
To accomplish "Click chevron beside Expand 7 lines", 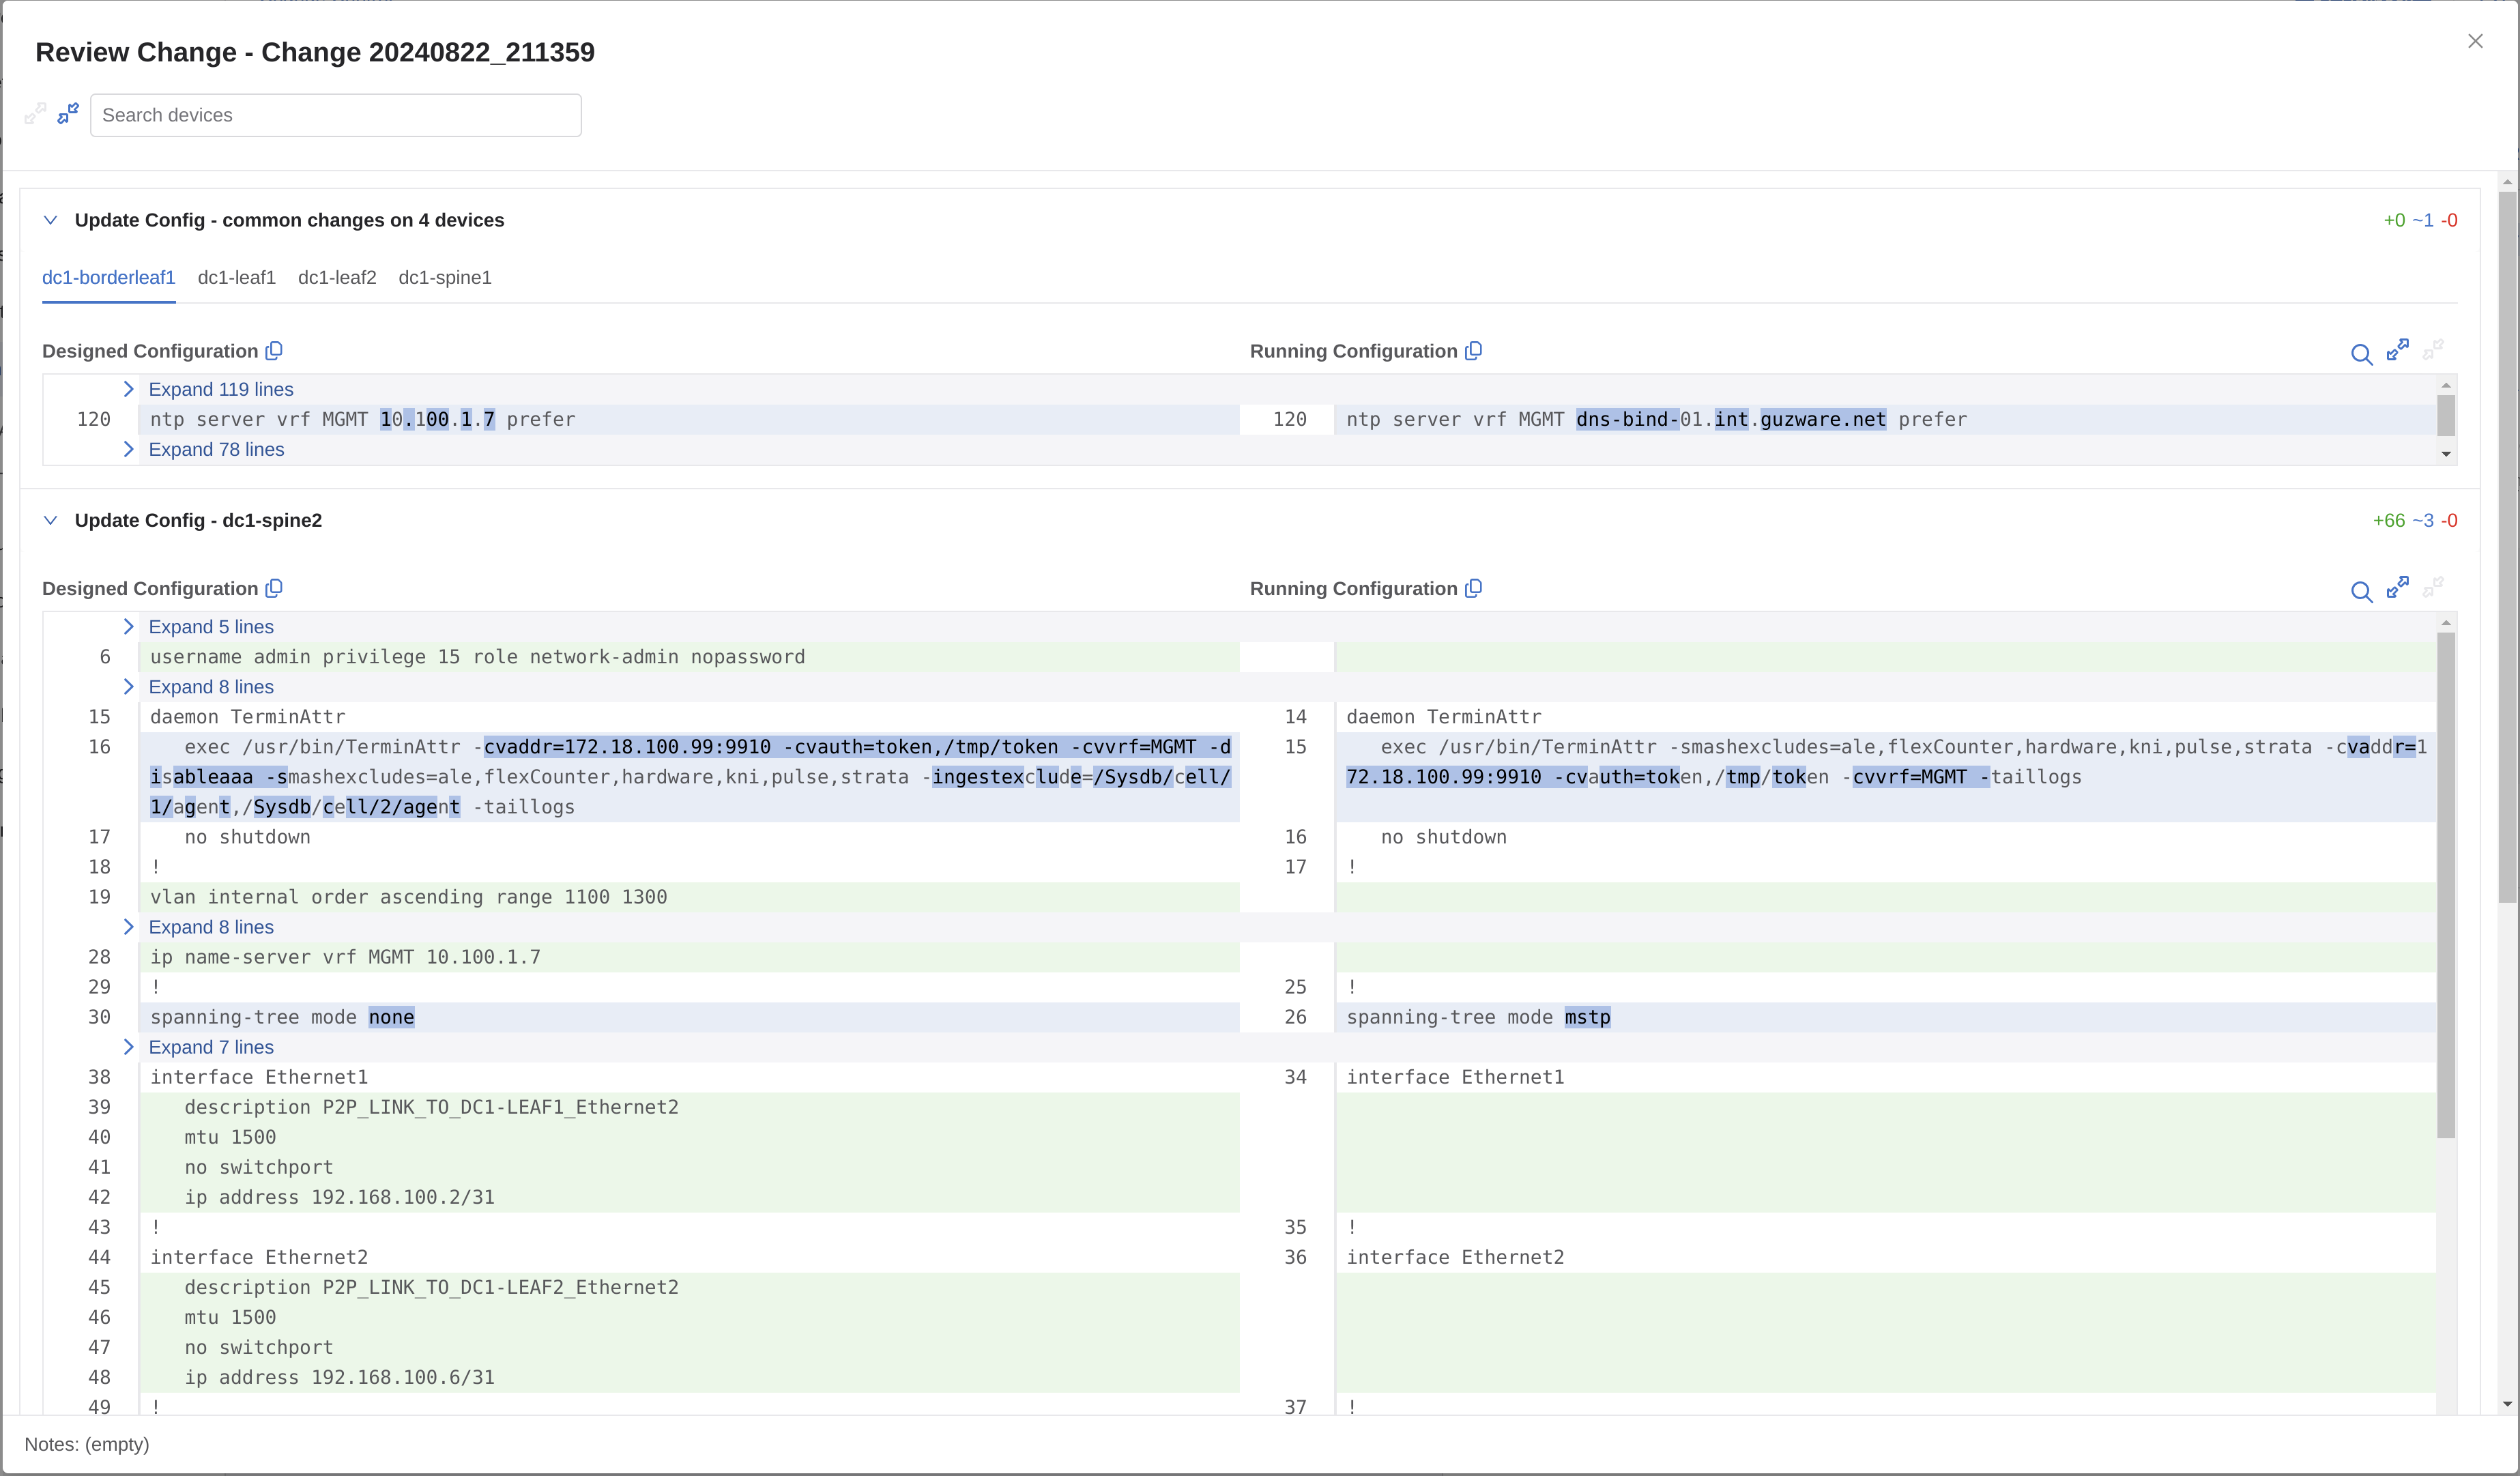I will 128,1046.
